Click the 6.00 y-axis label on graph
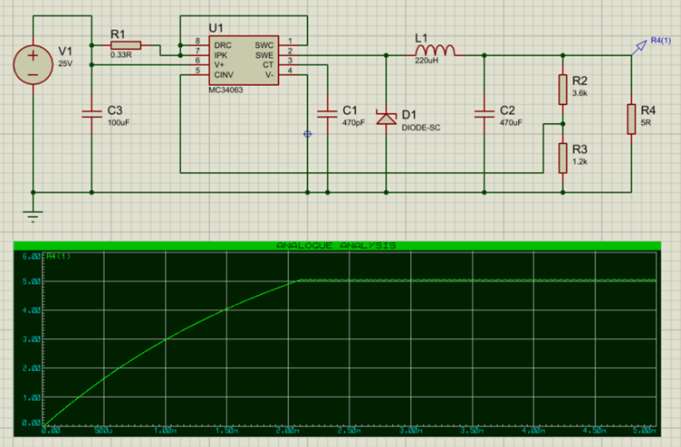681x447 pixels. (x=32, y=256)
